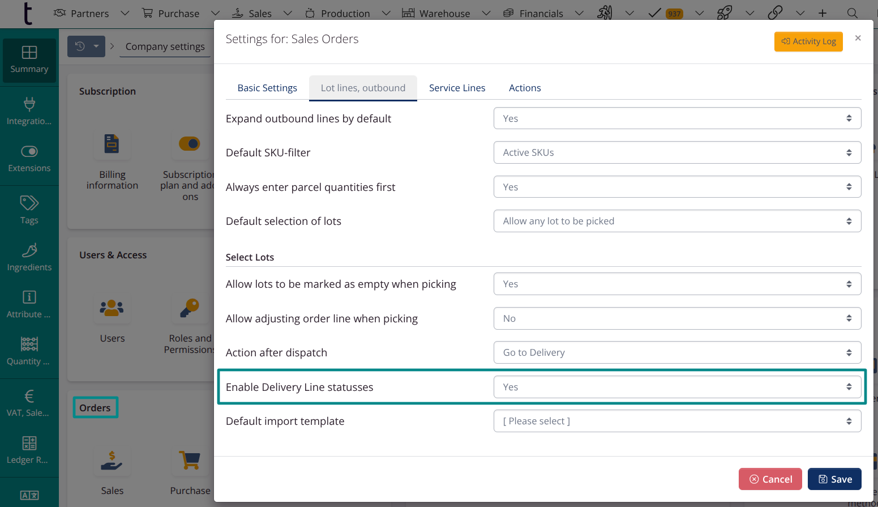Cancel the Sales Orders settings changes
The width and height of the screenshot is (878, 507).
pyautogui.click(x=770, y=479)
